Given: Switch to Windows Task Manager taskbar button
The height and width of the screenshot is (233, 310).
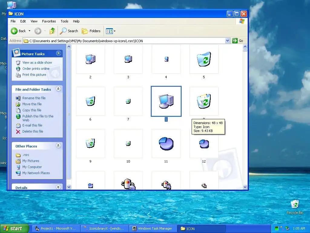Looking at the screenshot, I should tap(153, 229).
